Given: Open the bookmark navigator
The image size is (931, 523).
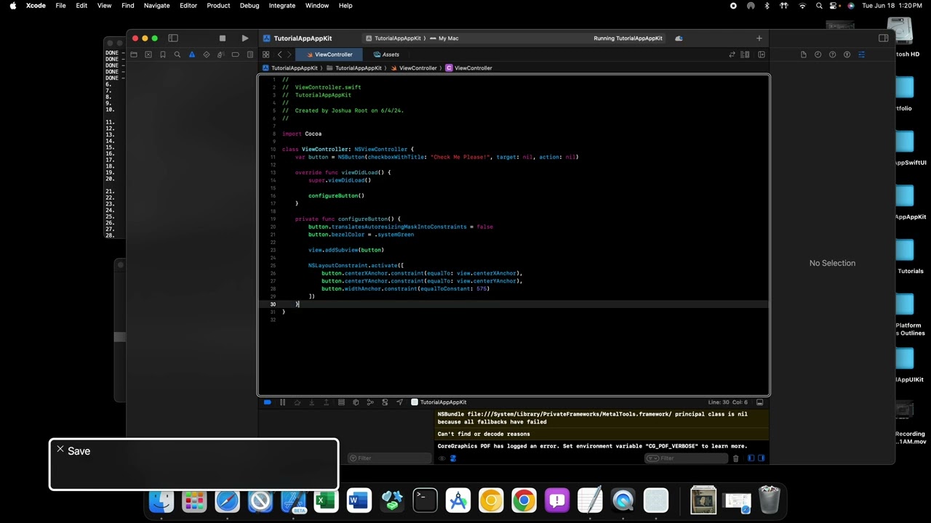Looking at the screenshot, I should tap(163, 54).
